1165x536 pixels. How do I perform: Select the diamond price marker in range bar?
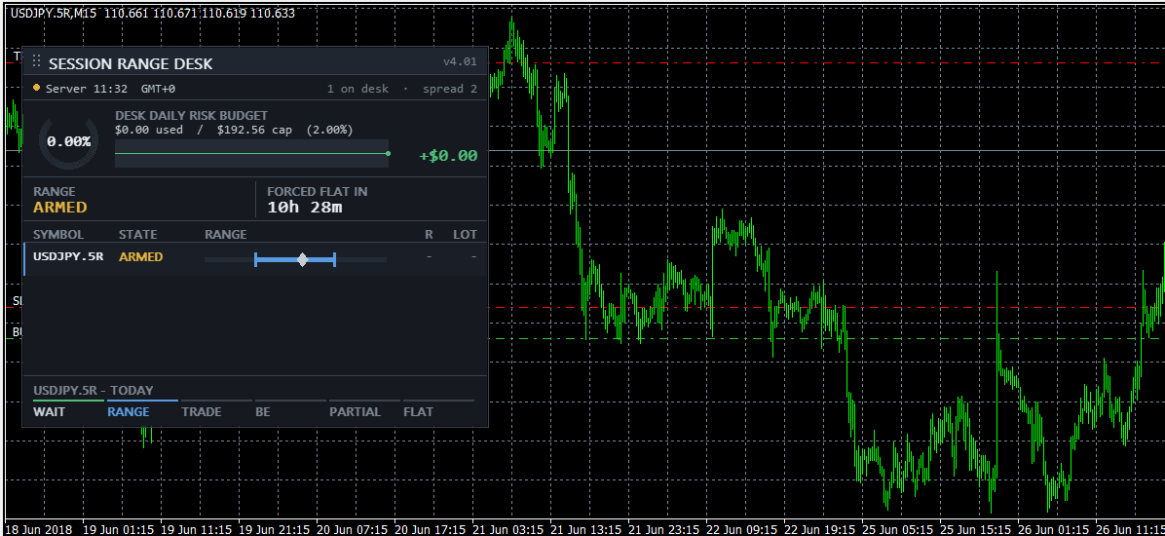tap(302, 259)
